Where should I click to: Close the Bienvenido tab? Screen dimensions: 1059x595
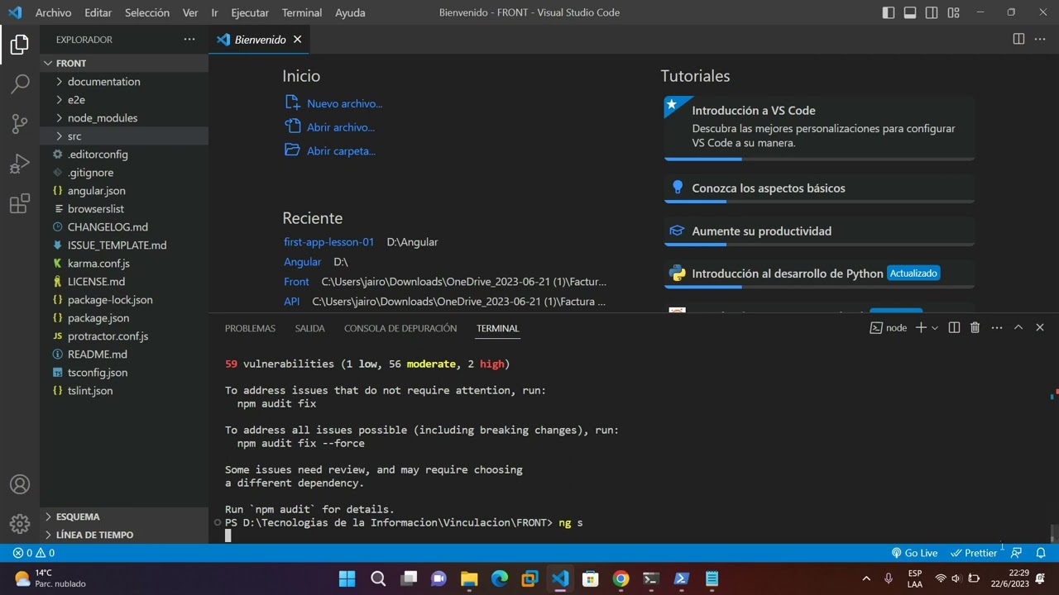pyautogui.click(x=297, y=39)
